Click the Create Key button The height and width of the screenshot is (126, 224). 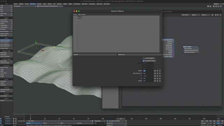click(117, 123)
